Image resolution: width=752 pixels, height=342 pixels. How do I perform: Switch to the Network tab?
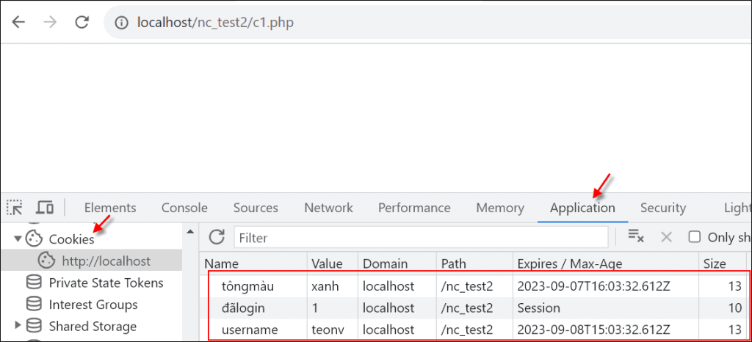tap(328, 208)
